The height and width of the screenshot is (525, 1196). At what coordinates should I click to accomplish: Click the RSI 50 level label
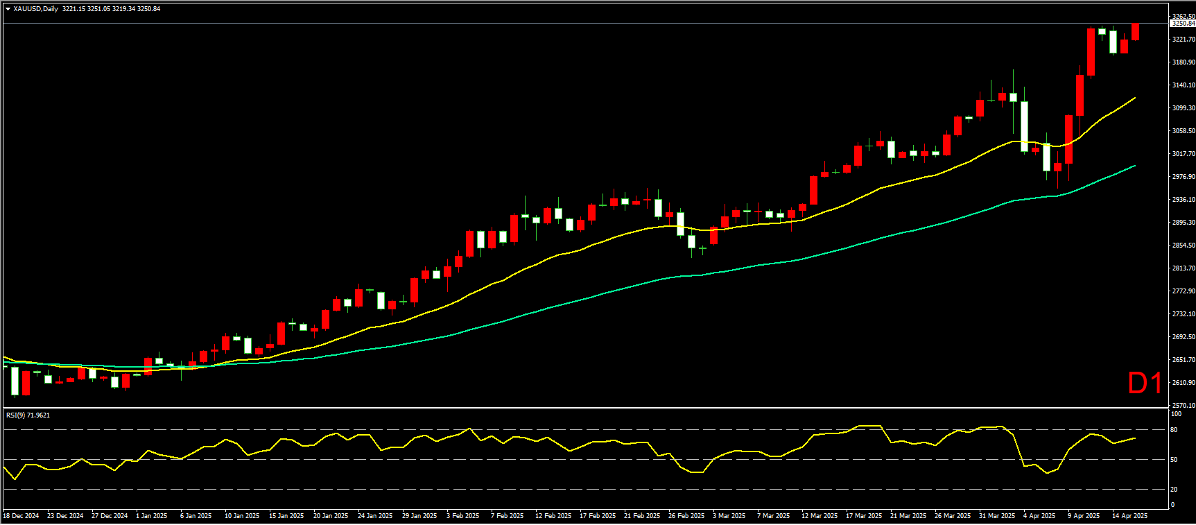1174,460
